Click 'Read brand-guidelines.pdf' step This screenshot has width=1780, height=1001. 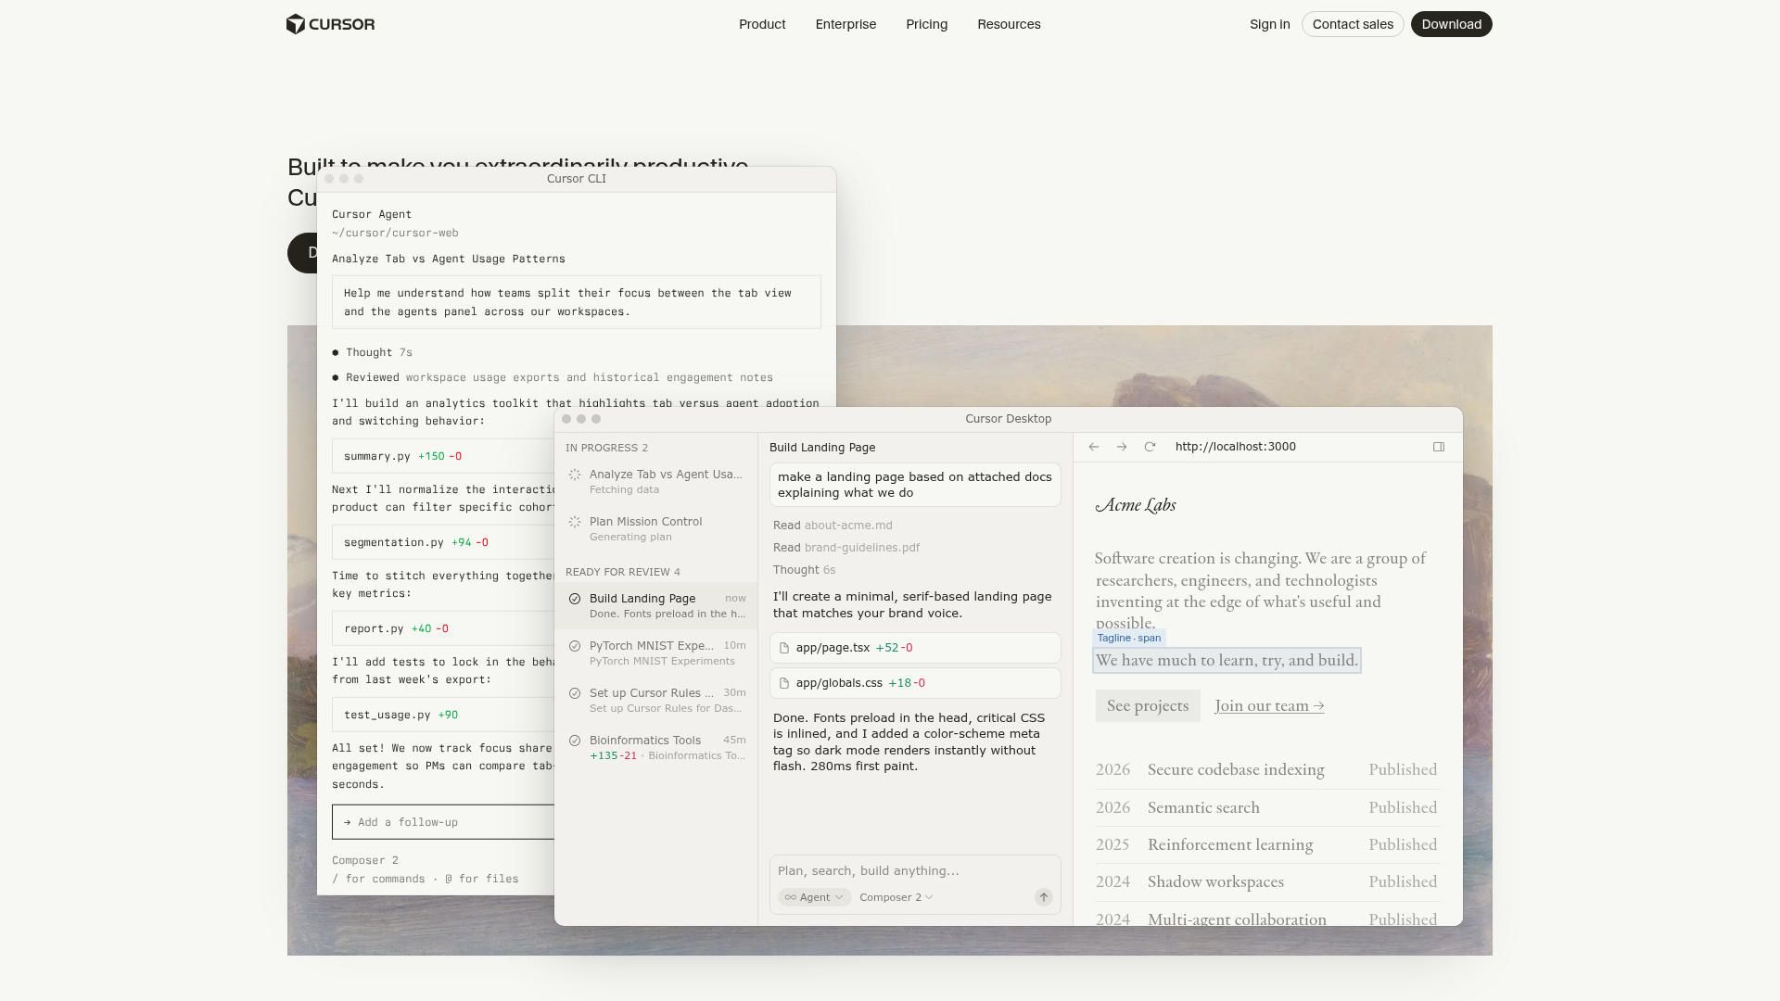tap(846, 548)
